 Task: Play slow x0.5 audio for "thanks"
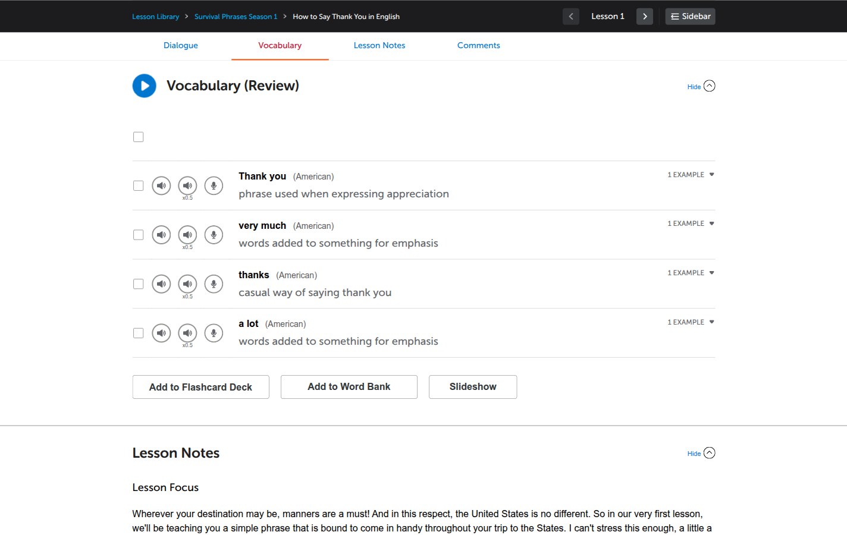pyautogui.click(x=187, y=284)
